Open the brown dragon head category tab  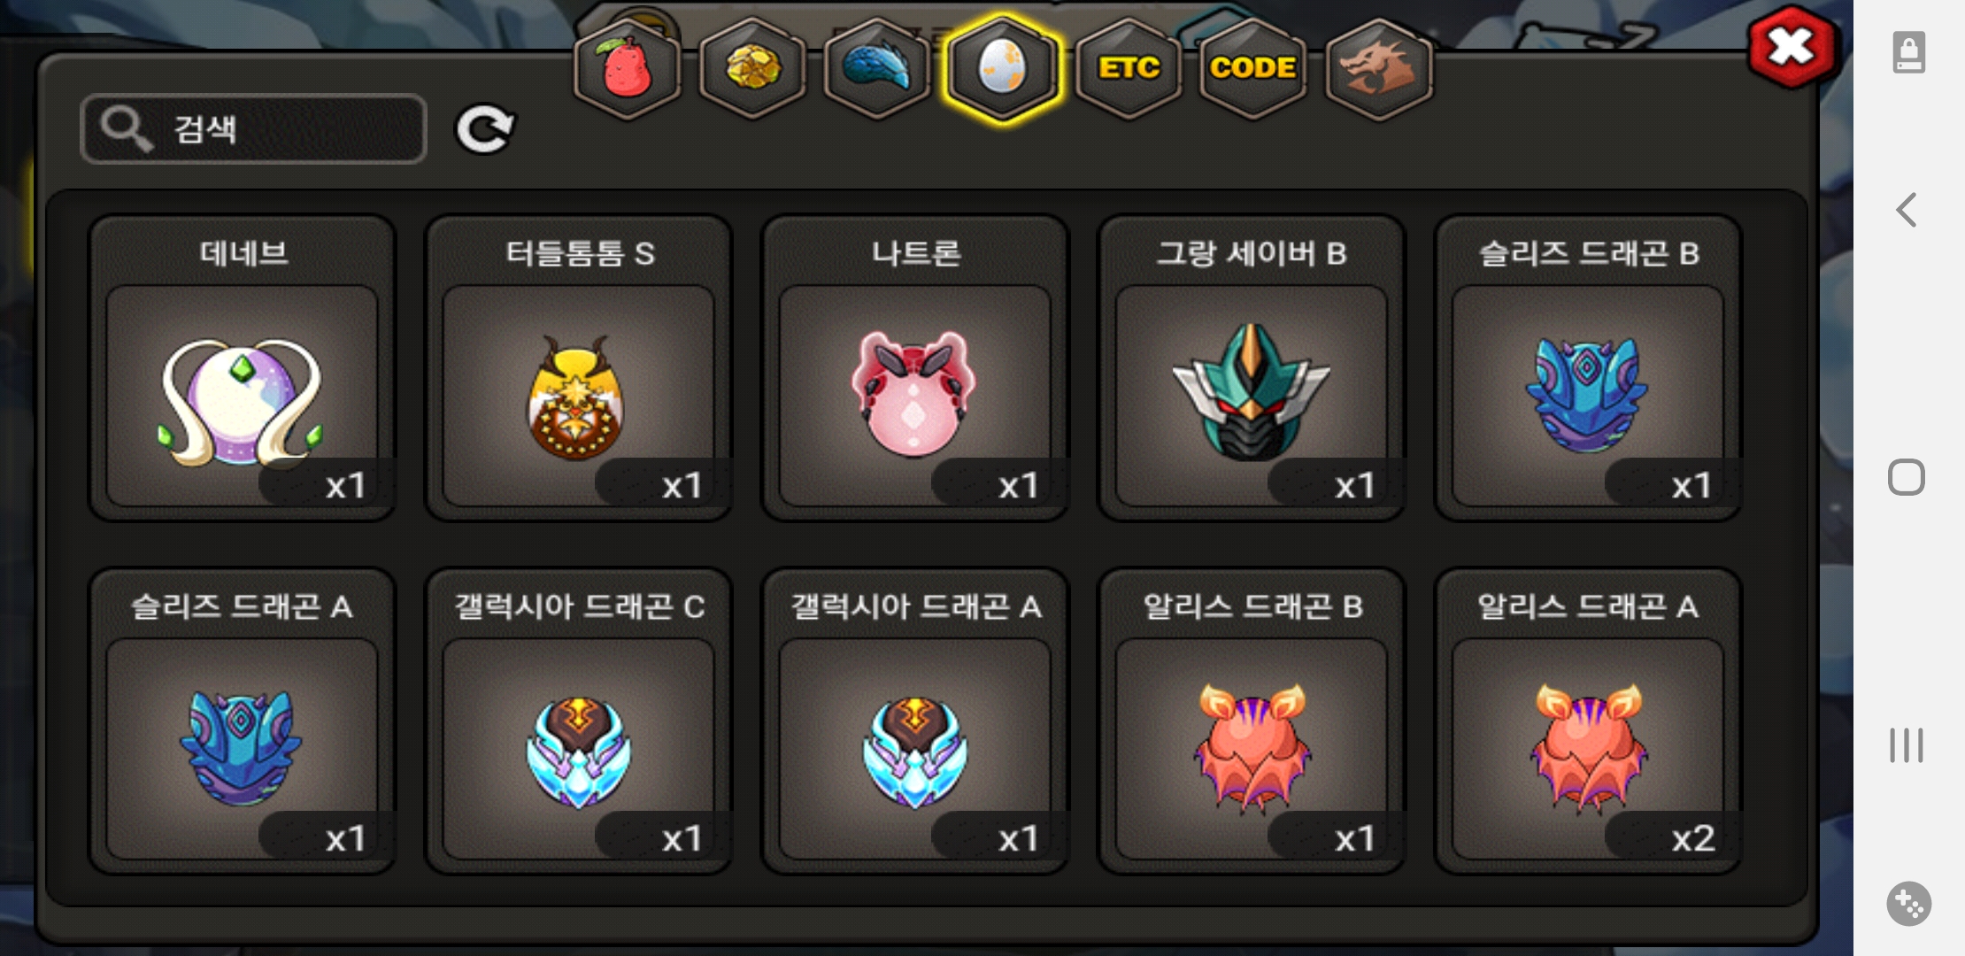(x=1379, y=68)
